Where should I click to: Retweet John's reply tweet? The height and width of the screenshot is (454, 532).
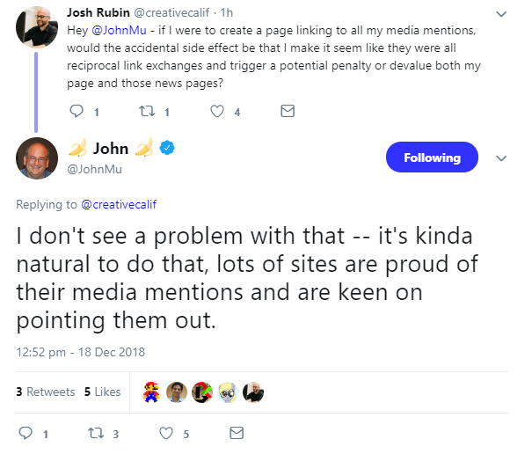[x=96, y=433]
